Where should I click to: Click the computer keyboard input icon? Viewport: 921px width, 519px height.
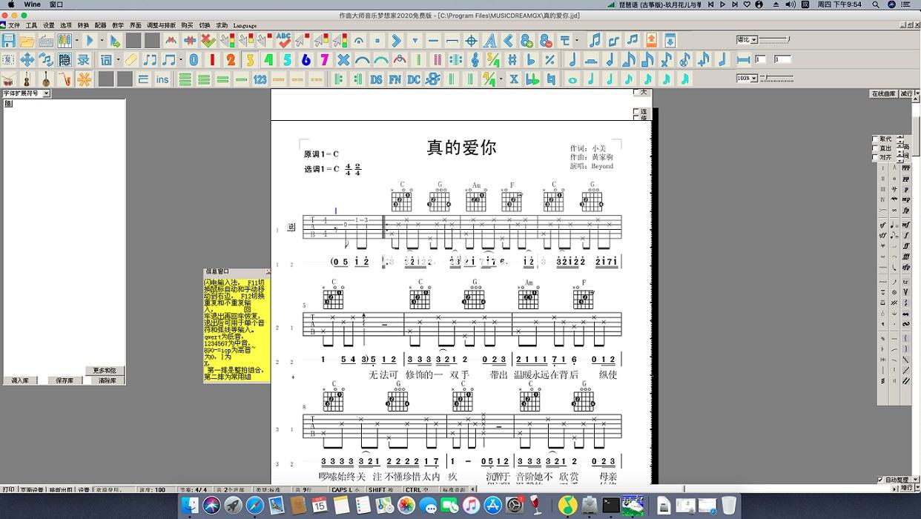46,40
